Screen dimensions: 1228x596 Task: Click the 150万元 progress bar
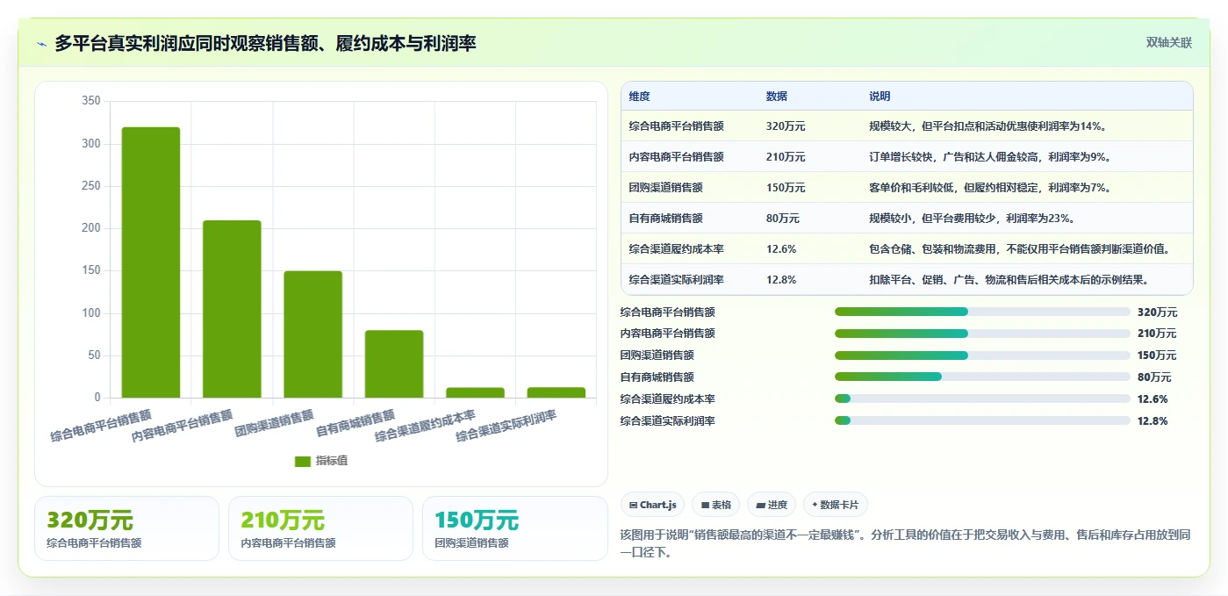[x=982, y=355]
